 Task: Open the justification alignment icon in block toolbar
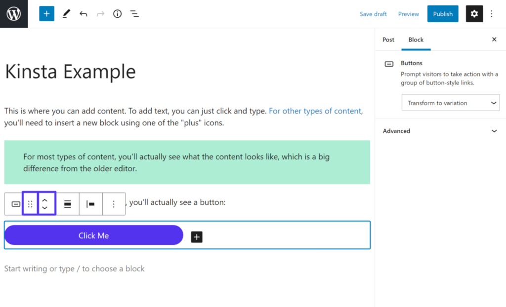[x=68, y=203]
